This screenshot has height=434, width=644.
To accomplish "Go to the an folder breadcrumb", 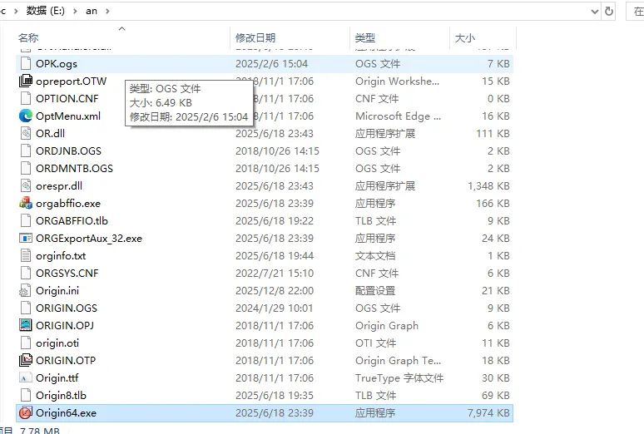I will point(92,11).
